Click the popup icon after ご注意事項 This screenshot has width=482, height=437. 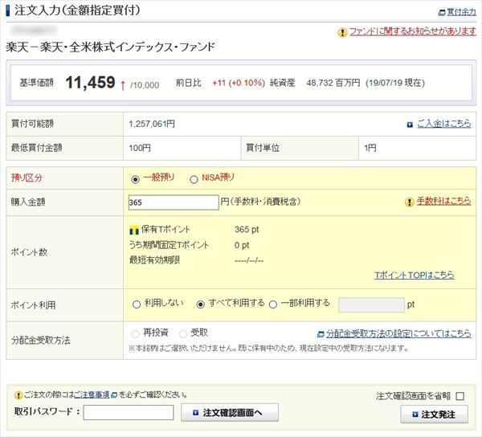click(114, 395)
